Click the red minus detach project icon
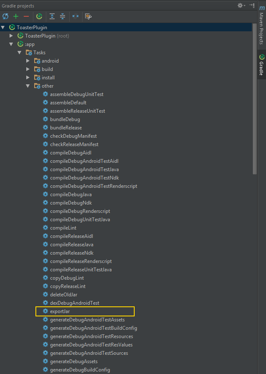266x374 pixels. point(26,16)
